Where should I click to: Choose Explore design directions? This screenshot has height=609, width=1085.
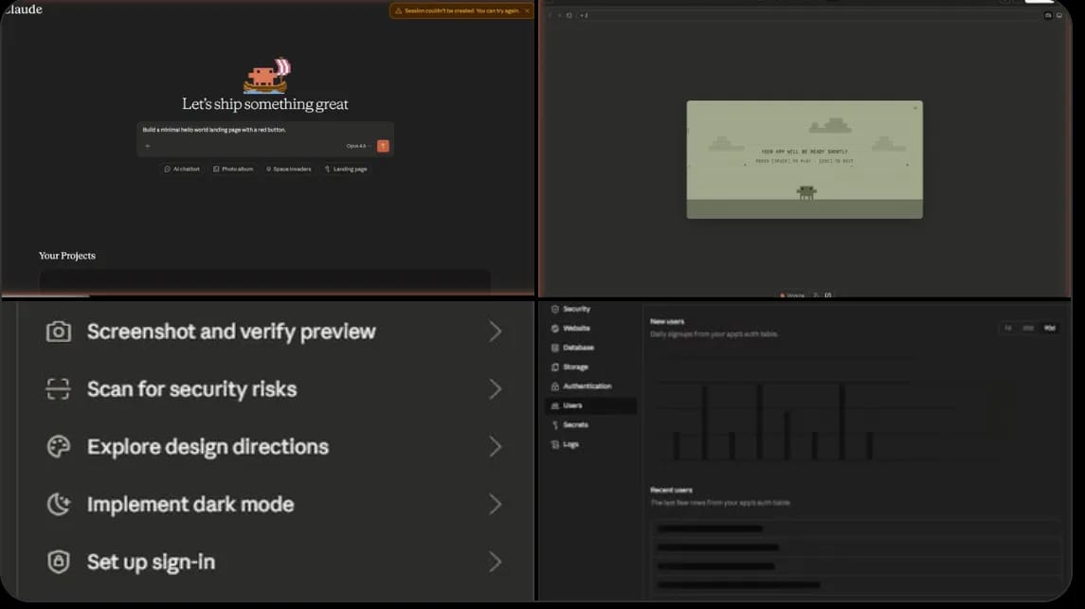pos(208,446)
